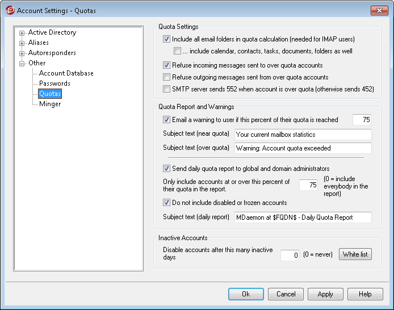Screen dimensions: 394x310
Task: Toggle send daily quota report checkbox
Action: [166, 169]
